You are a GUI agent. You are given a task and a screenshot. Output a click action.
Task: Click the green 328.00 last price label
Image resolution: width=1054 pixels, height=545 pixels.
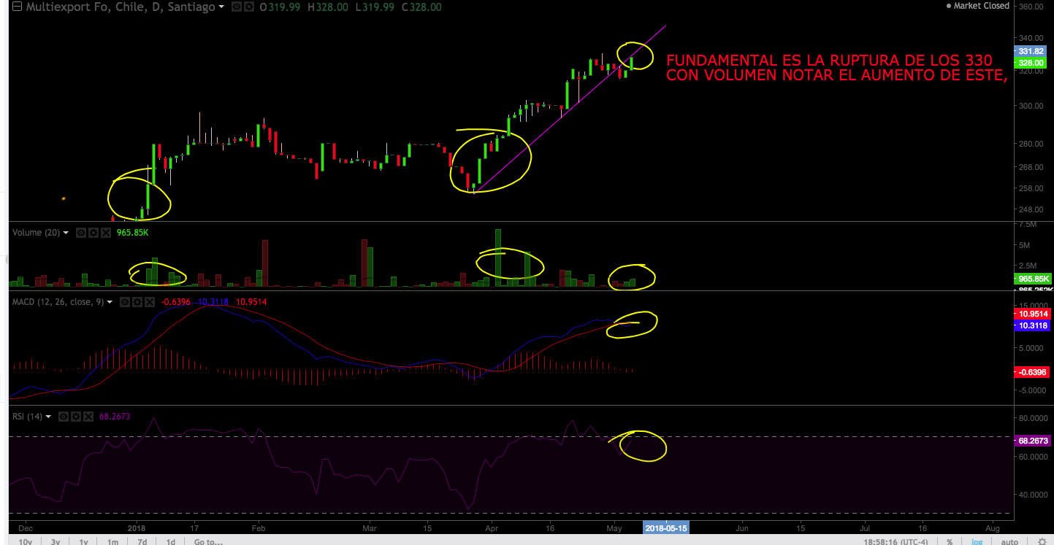click(1031, 63)
